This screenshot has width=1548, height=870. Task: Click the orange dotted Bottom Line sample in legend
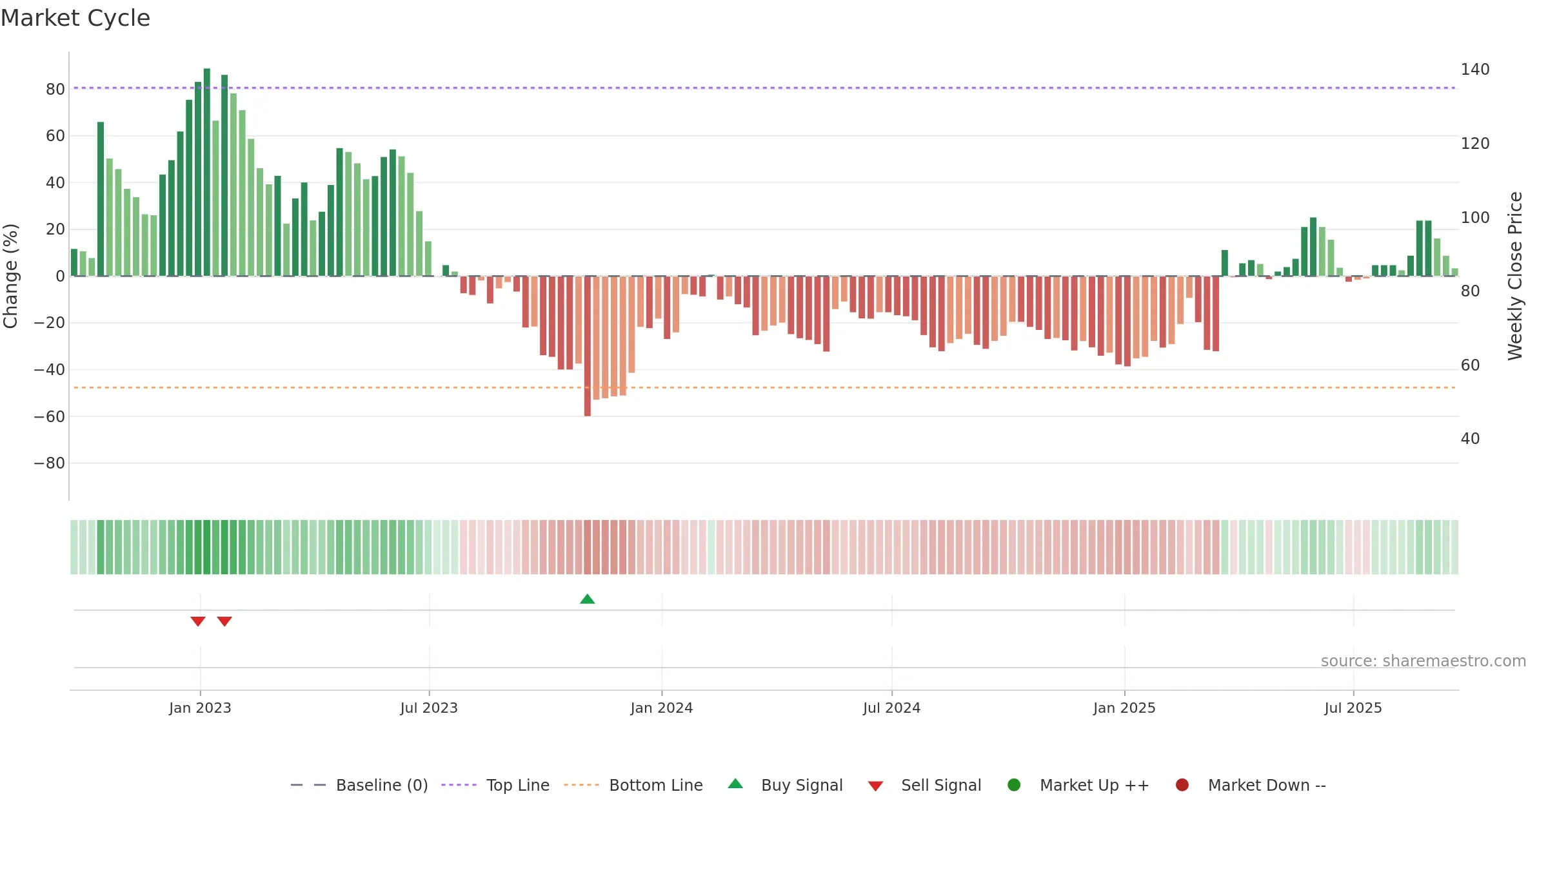(581, 785)
